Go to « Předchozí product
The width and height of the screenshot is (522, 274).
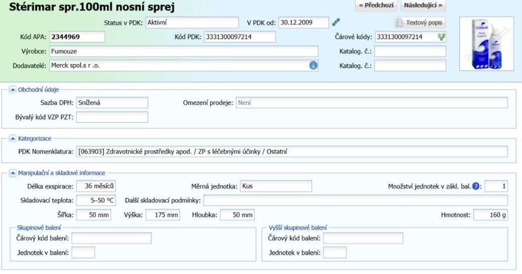tap(376, 5)
